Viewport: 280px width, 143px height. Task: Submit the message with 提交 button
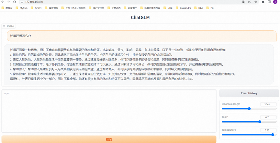click(x=109, y=139)
